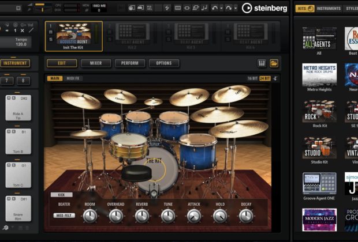Open the folder browser icon next to piano icon
Screen dimensions: 358x242
(x=274, y=63)
